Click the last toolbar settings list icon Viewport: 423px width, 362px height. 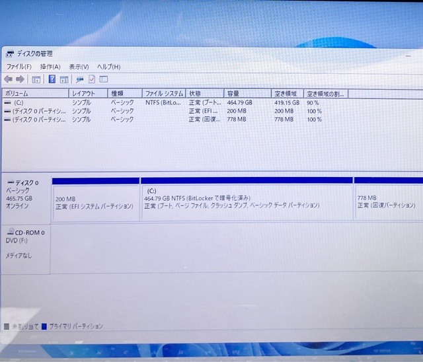pos(104,79)
